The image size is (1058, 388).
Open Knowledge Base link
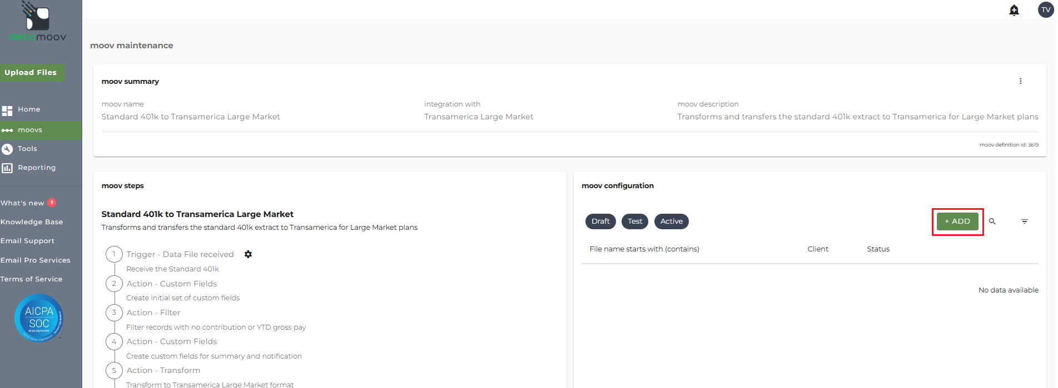(32, 222)
